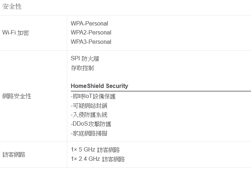Click the 網路安全性 row label
This screenshot has width=251, height=182.
tap(17, 96)
